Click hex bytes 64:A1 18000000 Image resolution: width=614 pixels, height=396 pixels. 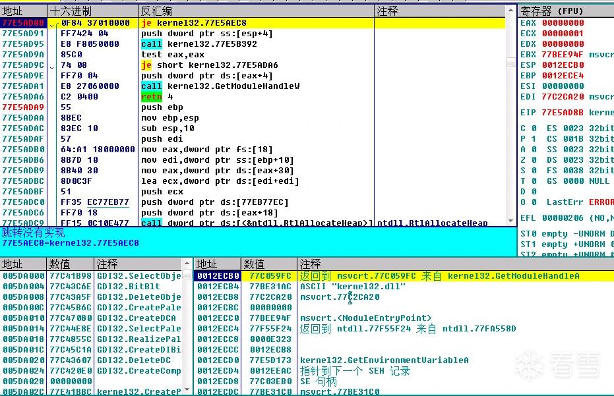(x=98, y=150)
